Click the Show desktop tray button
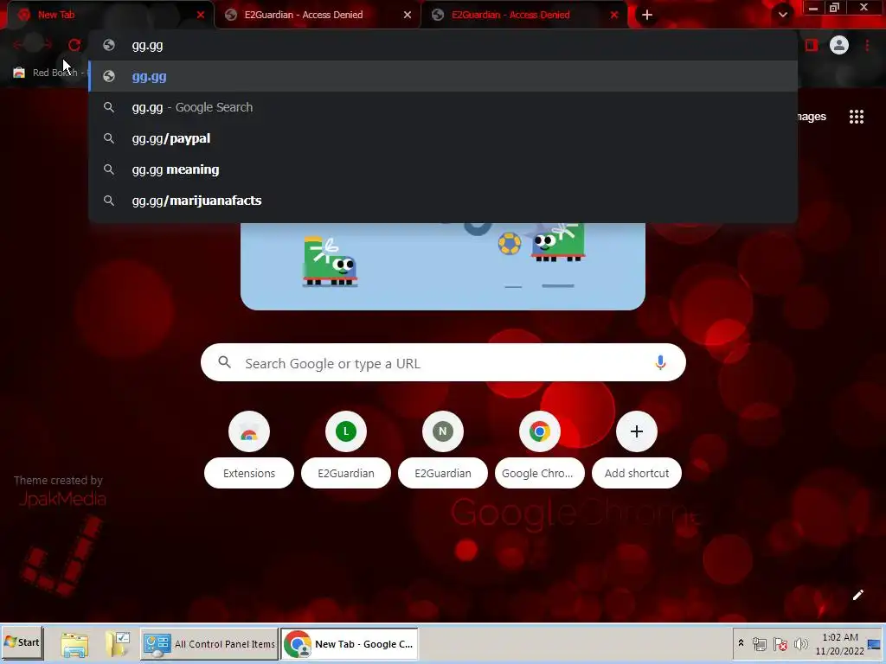886x664 pixels. tap(875, 643)
